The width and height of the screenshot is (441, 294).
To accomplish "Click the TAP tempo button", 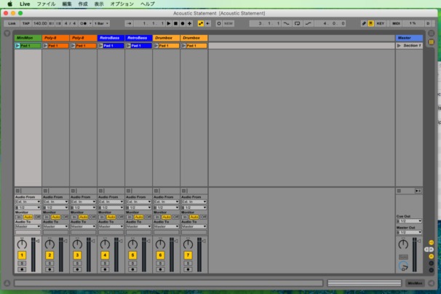I will 26,23.
